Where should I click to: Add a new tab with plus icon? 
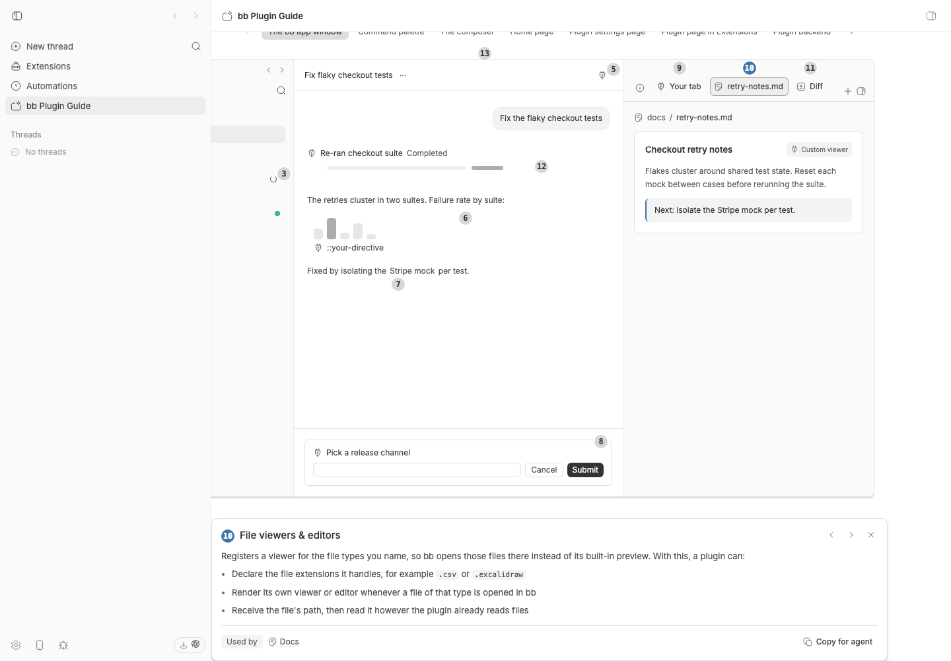[x=848, y=91]
